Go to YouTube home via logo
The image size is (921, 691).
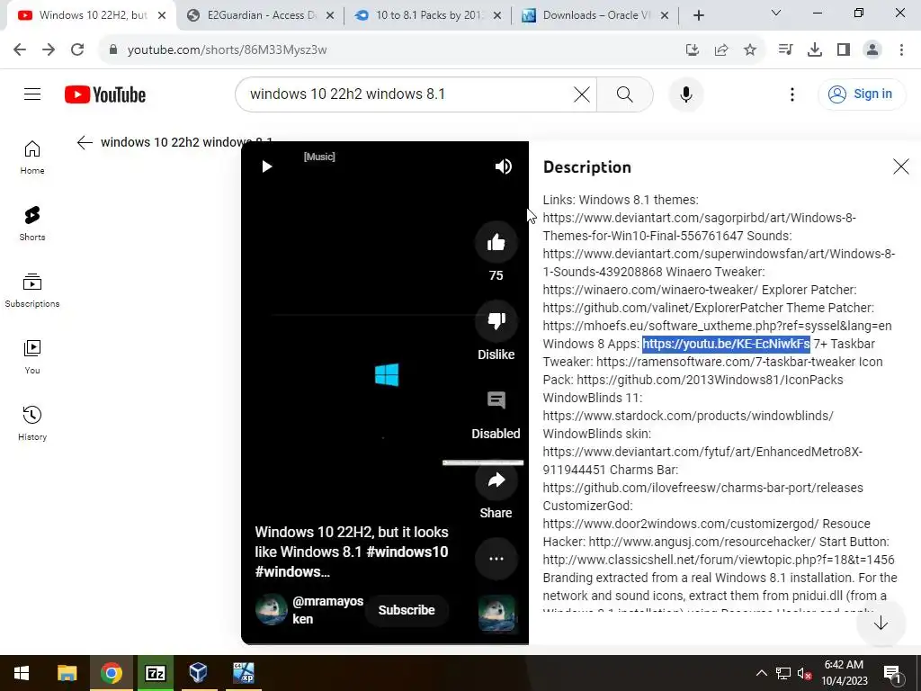click(x=105, y=94)
